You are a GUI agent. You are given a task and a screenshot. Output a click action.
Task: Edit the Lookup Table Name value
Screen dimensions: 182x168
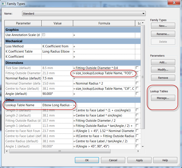pyautogui.click(x=57, y=105)
